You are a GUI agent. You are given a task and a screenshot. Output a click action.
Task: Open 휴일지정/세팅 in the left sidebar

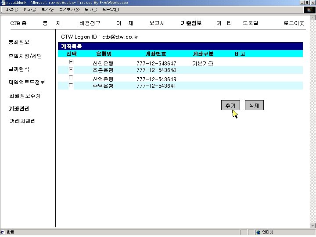click(x=25, y=56)
